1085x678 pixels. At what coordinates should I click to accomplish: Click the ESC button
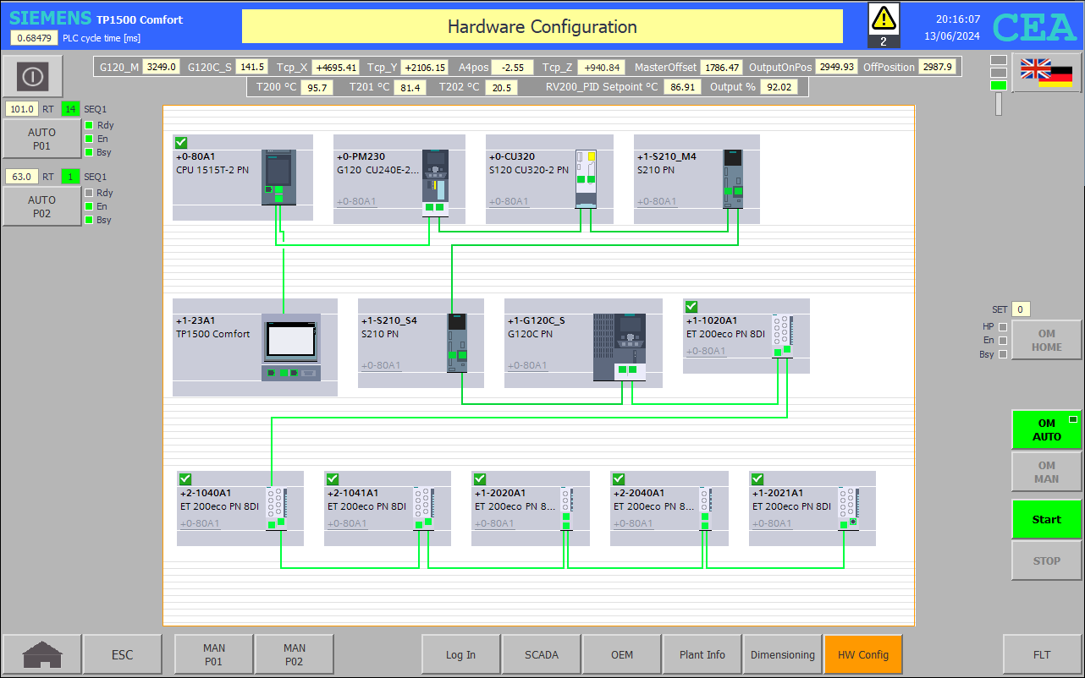[123, 654]
